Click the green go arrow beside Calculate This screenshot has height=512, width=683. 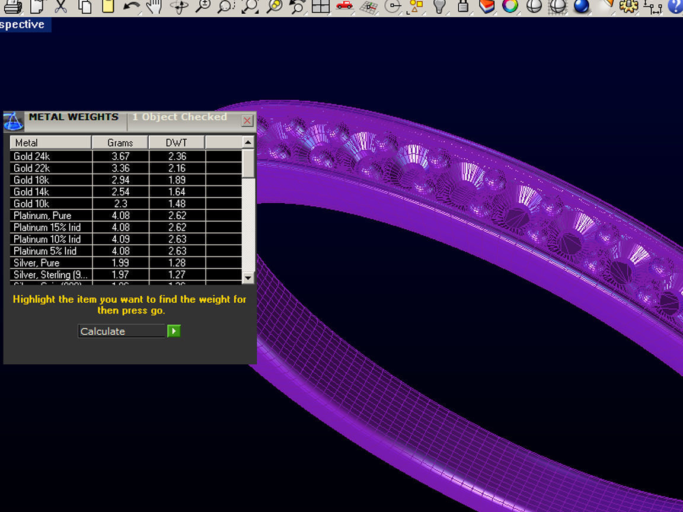[x=174, y=331]
